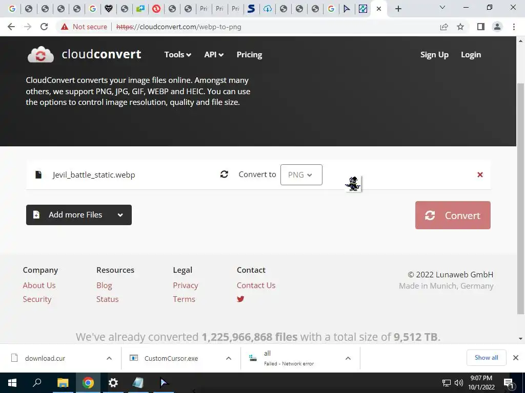Image resolution: width=525 pixels, height=393 pixels.
Task: Expand options chevron for CustomCursor.exe
Action: click(229, 358)
